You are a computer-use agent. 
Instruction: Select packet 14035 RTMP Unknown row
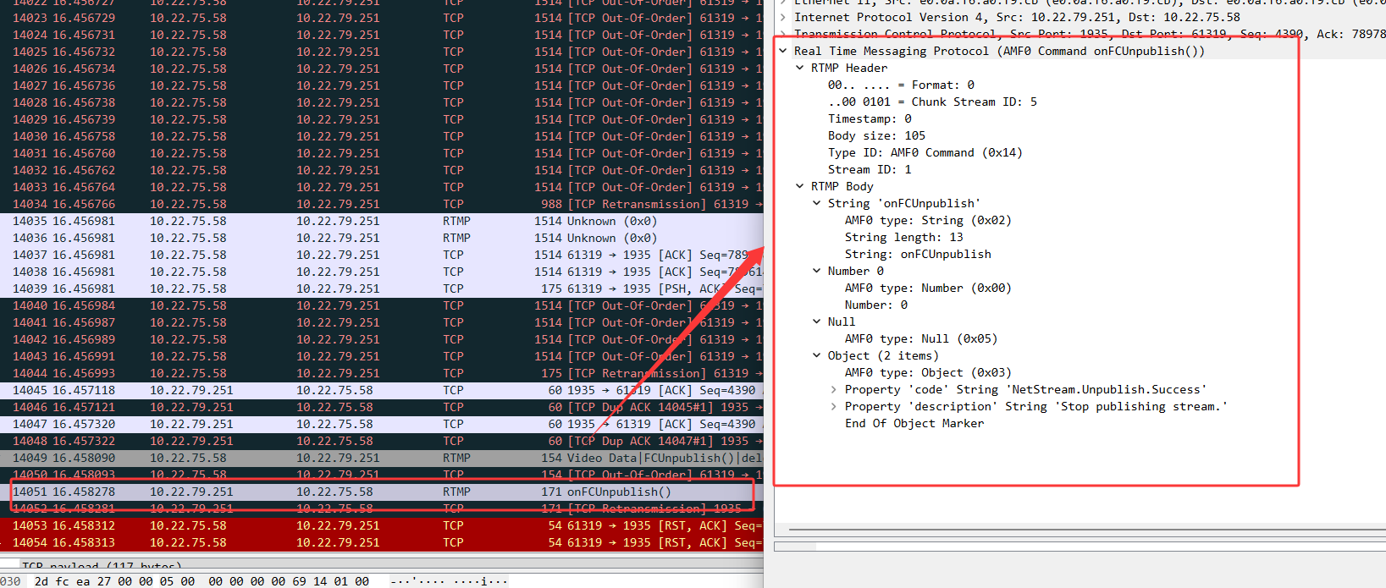(x=382, y=221)
